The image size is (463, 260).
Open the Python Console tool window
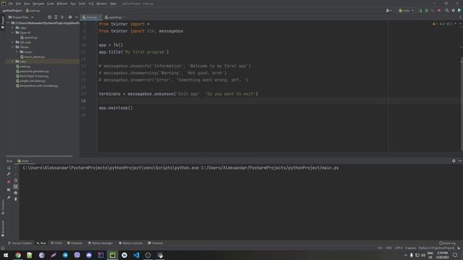pos(130,243)
